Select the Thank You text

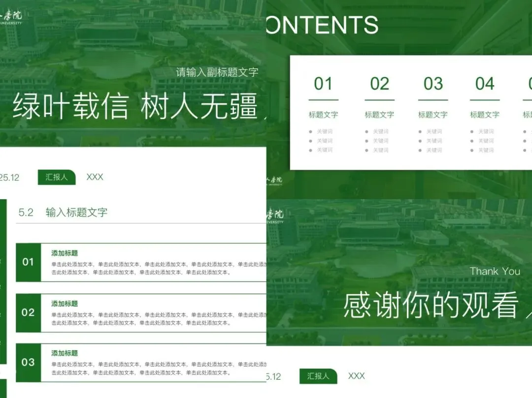pos(495,271)
